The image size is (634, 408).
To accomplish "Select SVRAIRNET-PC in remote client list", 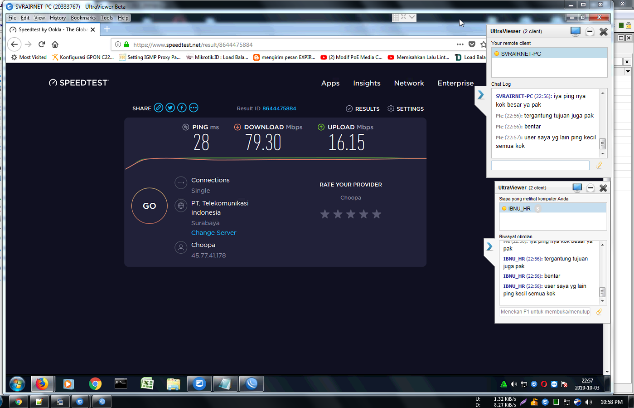I will pos(549,54).
